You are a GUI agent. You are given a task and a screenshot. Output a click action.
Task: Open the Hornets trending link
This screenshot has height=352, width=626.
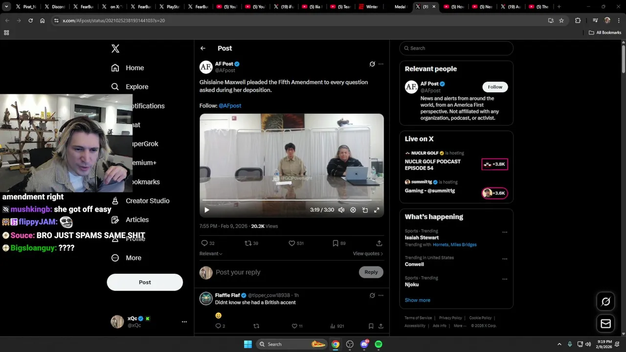pos(441,244)
